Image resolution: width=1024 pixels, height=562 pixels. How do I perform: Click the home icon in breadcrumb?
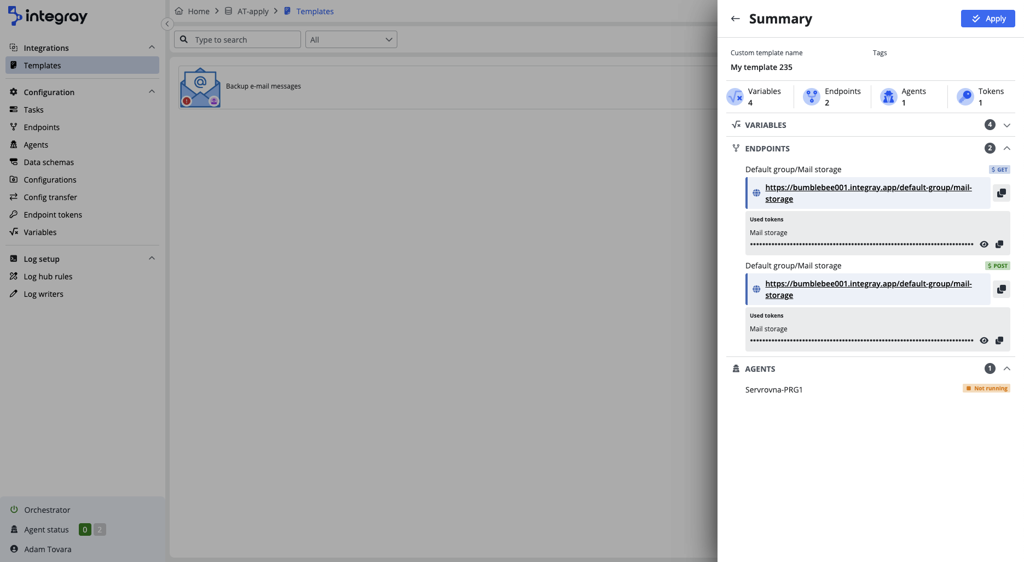click(x=179, y=11)
